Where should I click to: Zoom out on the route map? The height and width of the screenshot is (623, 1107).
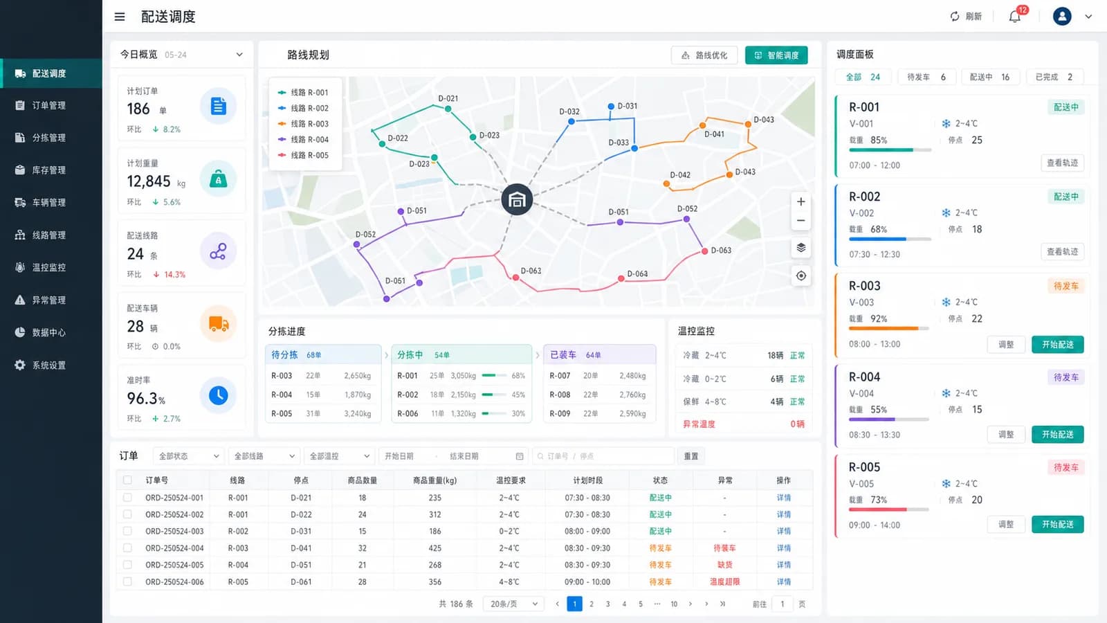coord(800,221)
